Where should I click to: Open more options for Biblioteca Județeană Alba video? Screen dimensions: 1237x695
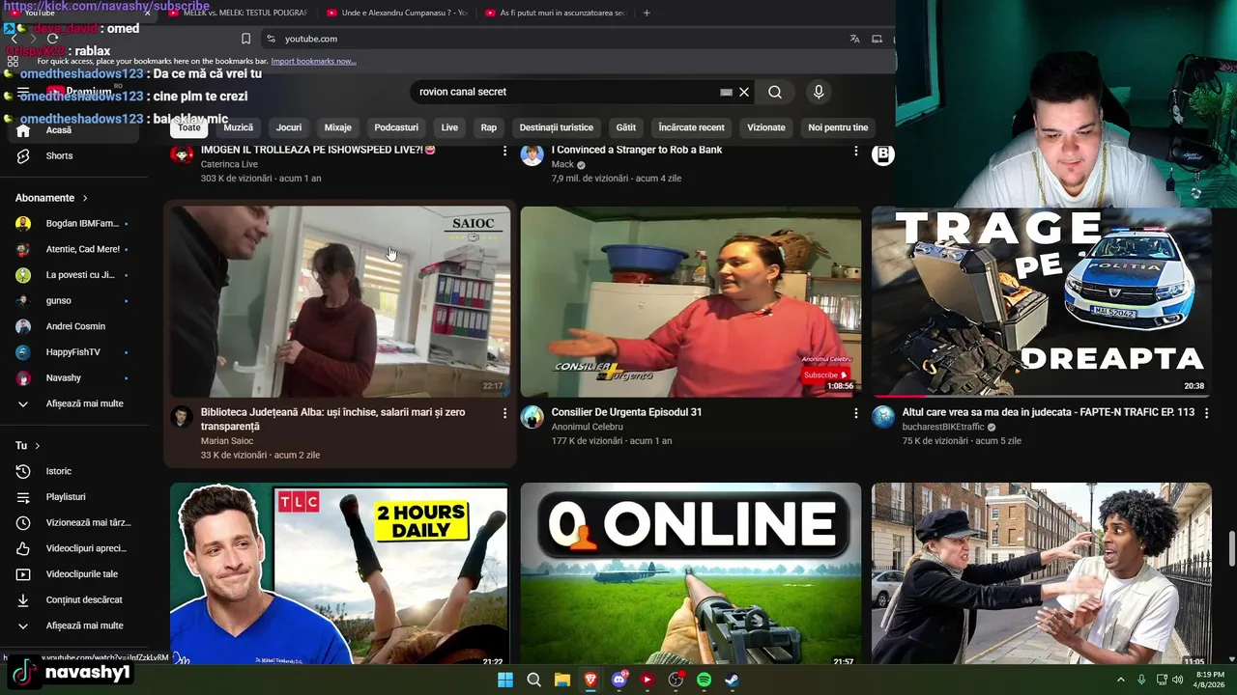pos(504,413)
